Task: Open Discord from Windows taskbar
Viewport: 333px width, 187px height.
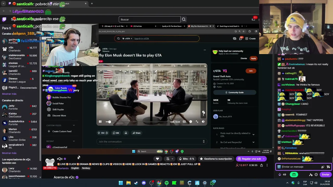Action: pyautogui.click(x=144, y=183)
